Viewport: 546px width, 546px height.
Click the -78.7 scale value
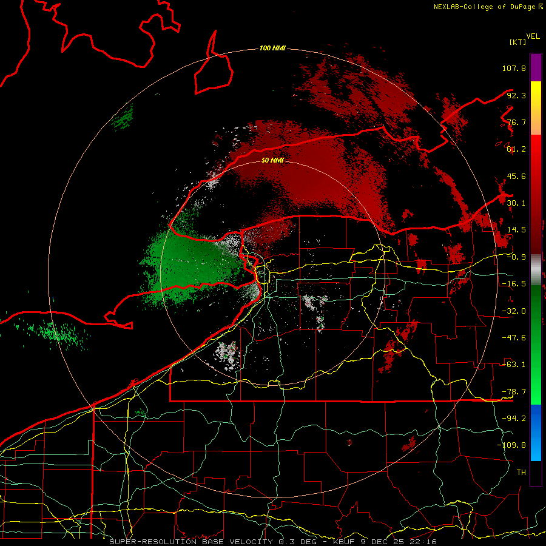tap(514, 392)
